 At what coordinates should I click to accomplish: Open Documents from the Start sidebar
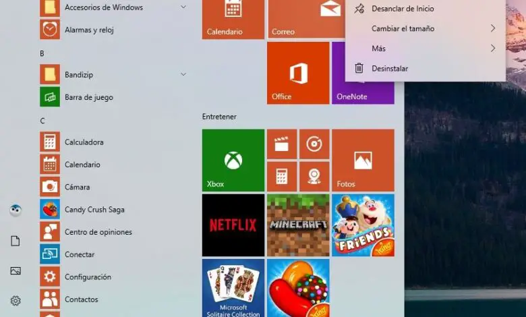tap(16, 241)
